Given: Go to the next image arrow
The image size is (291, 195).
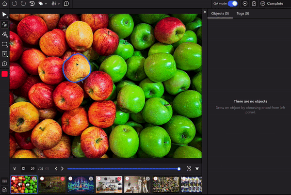Looking at the screenshot, I should [62, 168].
